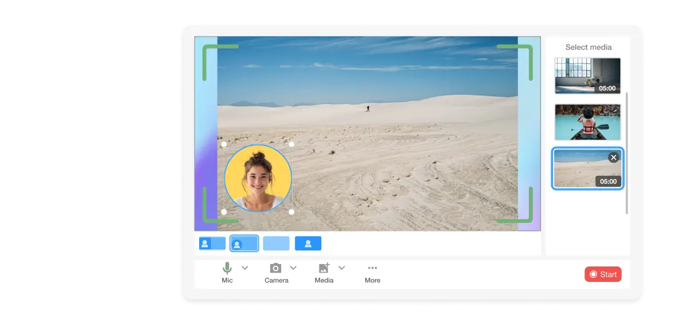Click the Mic icon to toggle microphone
Screen dimensions: 687x330
[x=227, y=267]
